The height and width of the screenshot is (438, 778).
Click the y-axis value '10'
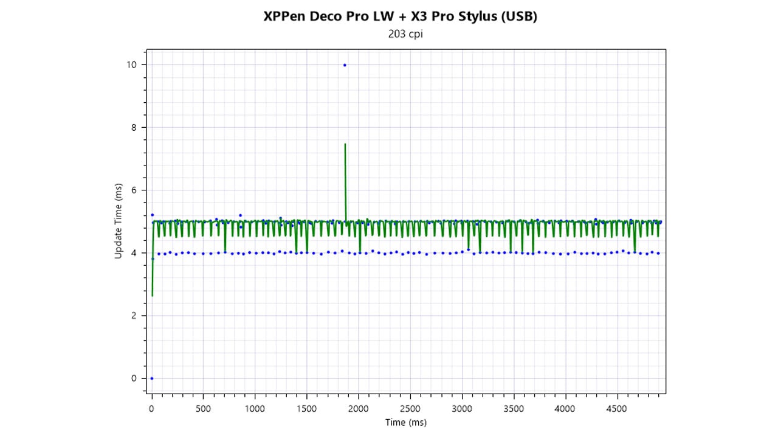[x=133, y=64]
